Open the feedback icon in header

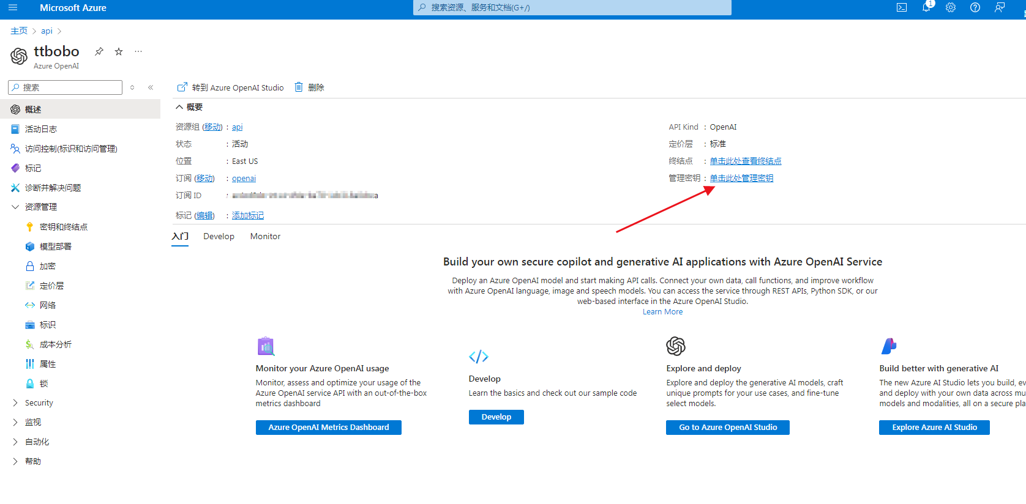pyautogui.click(x=1000, y=8)
